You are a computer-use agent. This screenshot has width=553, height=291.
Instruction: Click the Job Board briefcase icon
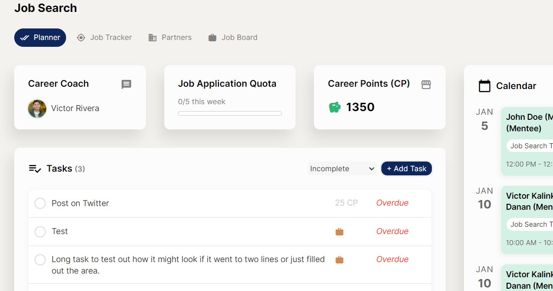212,38
